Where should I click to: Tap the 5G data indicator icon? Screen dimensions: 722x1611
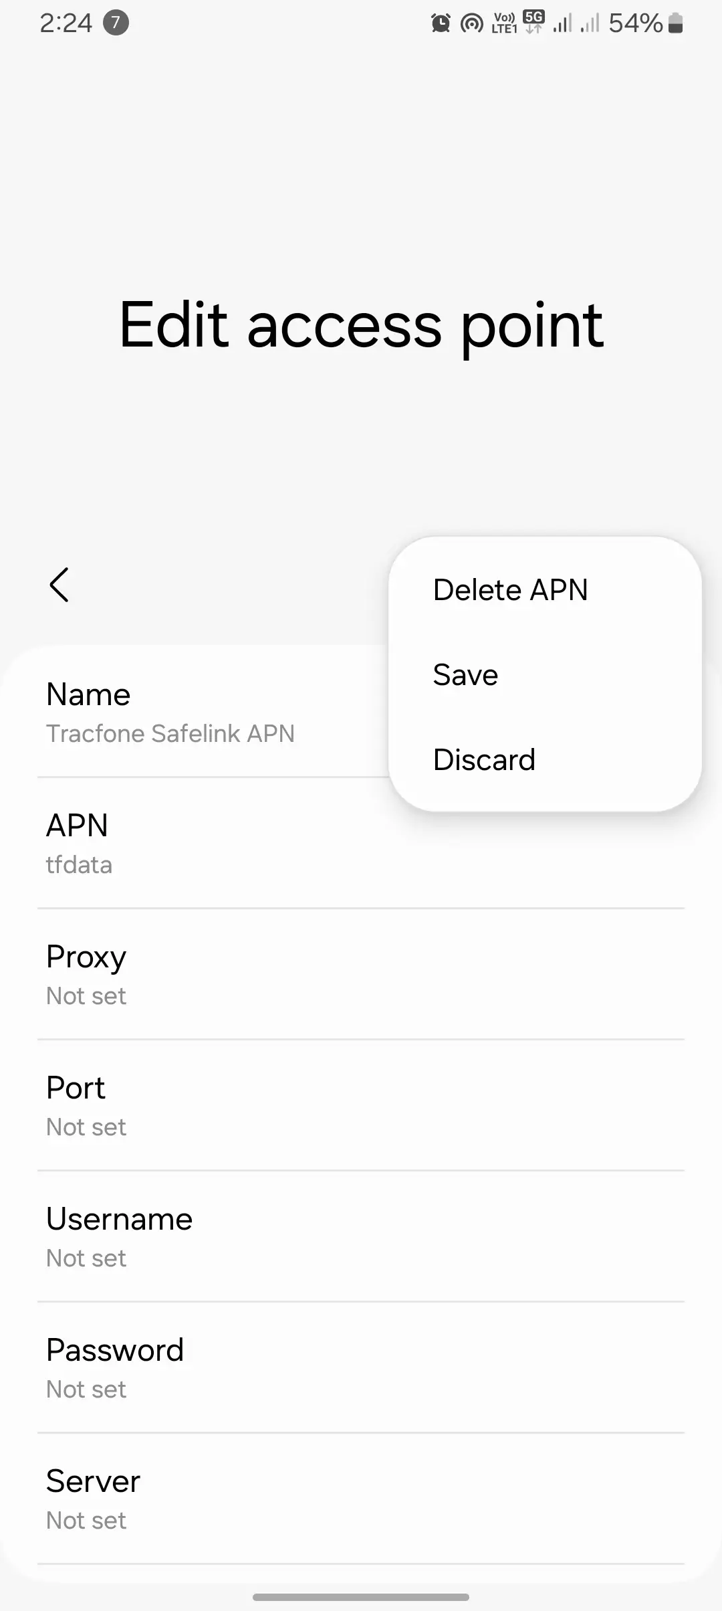(x=533, y=23)
